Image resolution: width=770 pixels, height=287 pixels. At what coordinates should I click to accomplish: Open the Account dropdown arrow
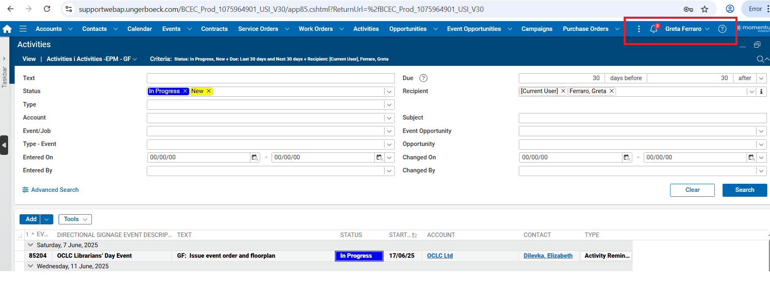tap(389, 118)
